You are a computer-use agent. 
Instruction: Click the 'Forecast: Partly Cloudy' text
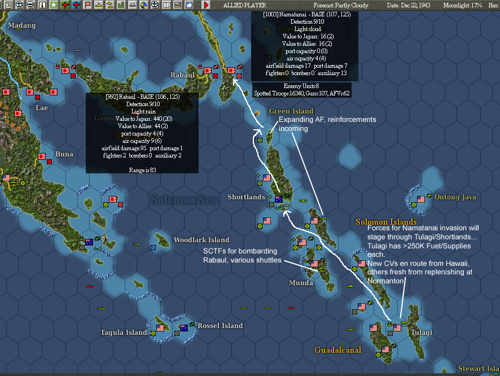[x=340, y=5]
